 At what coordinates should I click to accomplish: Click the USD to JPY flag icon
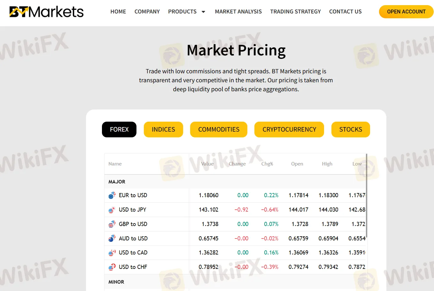point(112,210)
